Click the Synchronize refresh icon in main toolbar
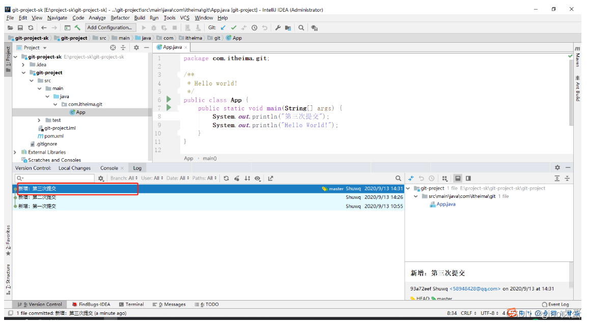 31,28
